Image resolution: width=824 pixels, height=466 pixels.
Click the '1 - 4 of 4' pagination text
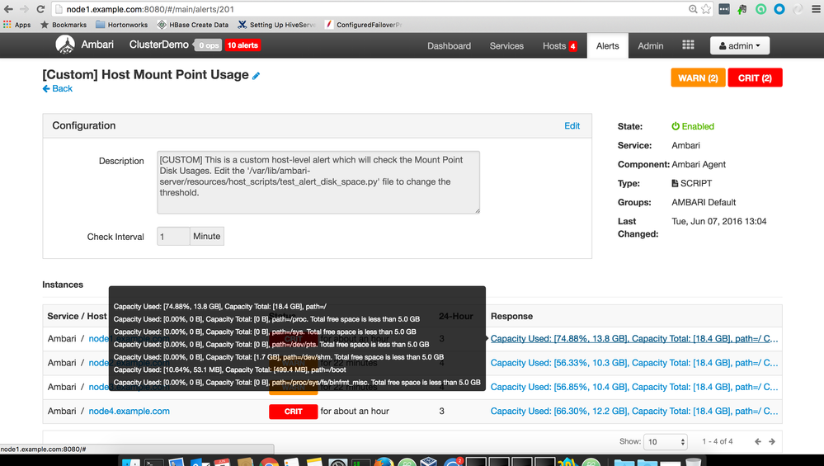pos(718,441)
